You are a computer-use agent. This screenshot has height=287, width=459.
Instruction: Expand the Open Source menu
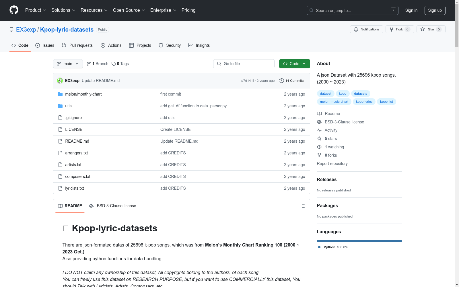tap(129, 10)
